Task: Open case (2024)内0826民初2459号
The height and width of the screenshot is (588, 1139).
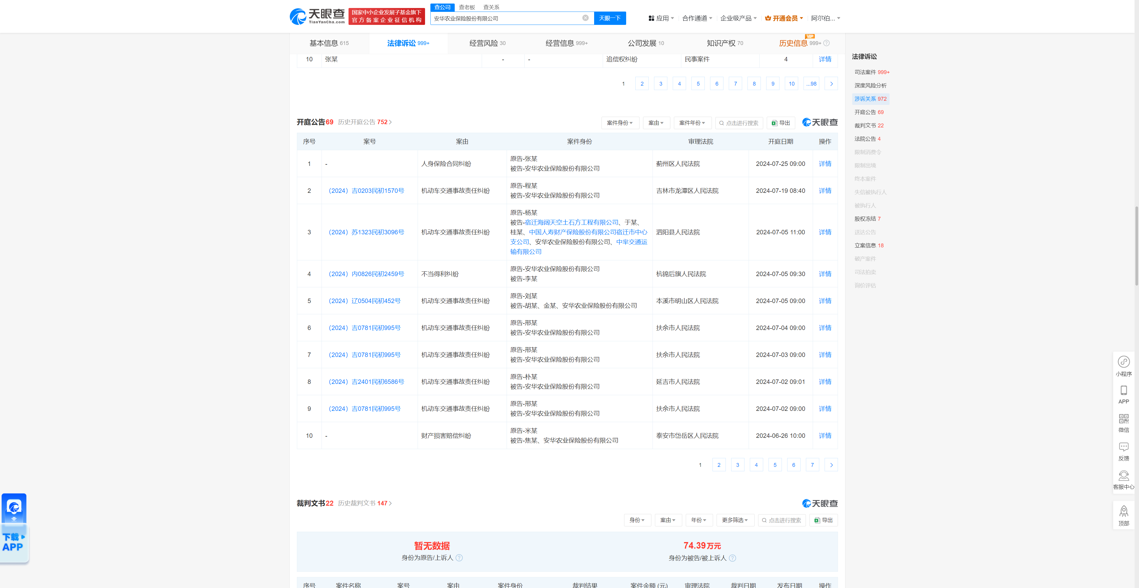Action: pyautogui.click(x=366, y=274)
